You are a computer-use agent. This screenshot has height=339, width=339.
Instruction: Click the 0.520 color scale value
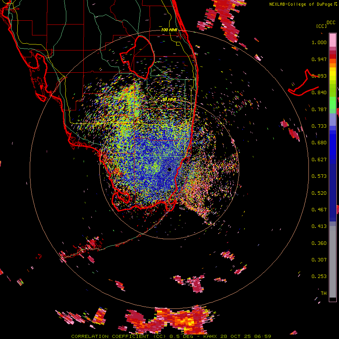(x=319, y=193)
